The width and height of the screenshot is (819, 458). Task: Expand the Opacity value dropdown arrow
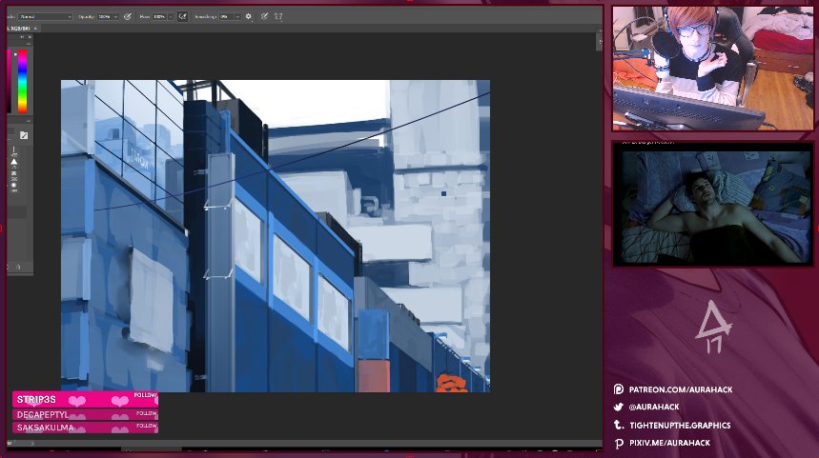[x=115, y=17]
